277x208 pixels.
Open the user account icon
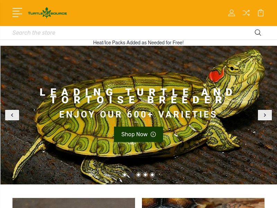[231, 13]
